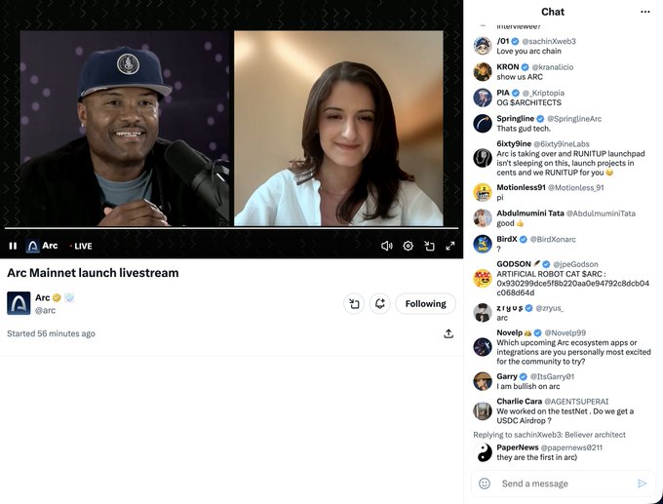
Task: Open video settings gear icon
Action: 408,246
